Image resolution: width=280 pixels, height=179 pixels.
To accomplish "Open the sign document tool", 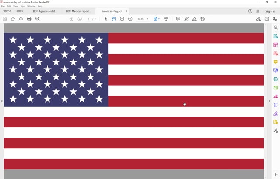I will tap(195, 19).
